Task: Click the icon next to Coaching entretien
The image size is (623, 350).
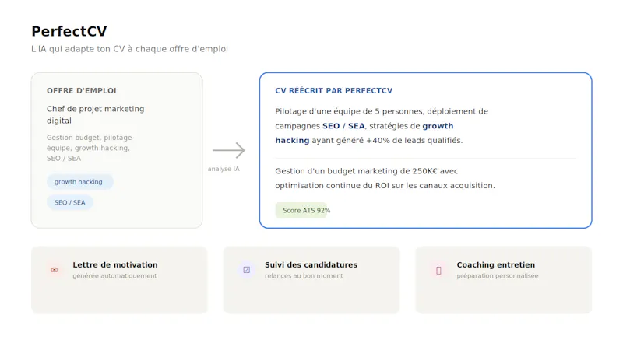Action: point(438,270)
